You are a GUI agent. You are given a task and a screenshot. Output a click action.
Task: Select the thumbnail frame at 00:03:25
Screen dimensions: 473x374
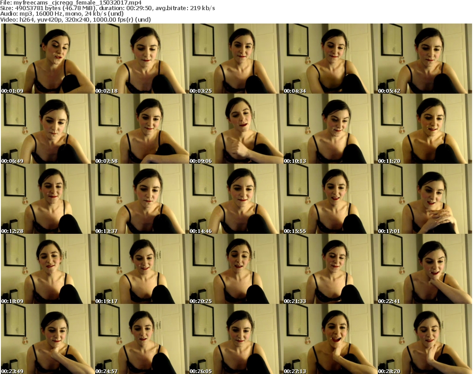(x=236, y=59)
